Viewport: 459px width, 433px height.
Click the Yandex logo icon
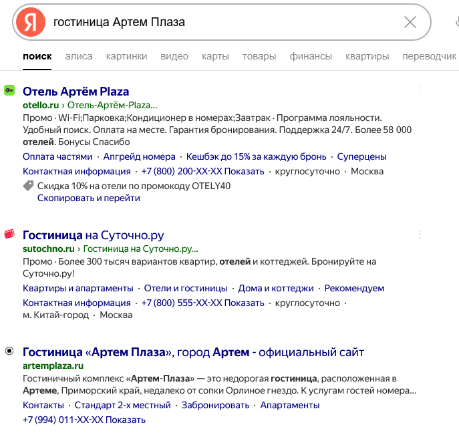[x=31, y=22]
